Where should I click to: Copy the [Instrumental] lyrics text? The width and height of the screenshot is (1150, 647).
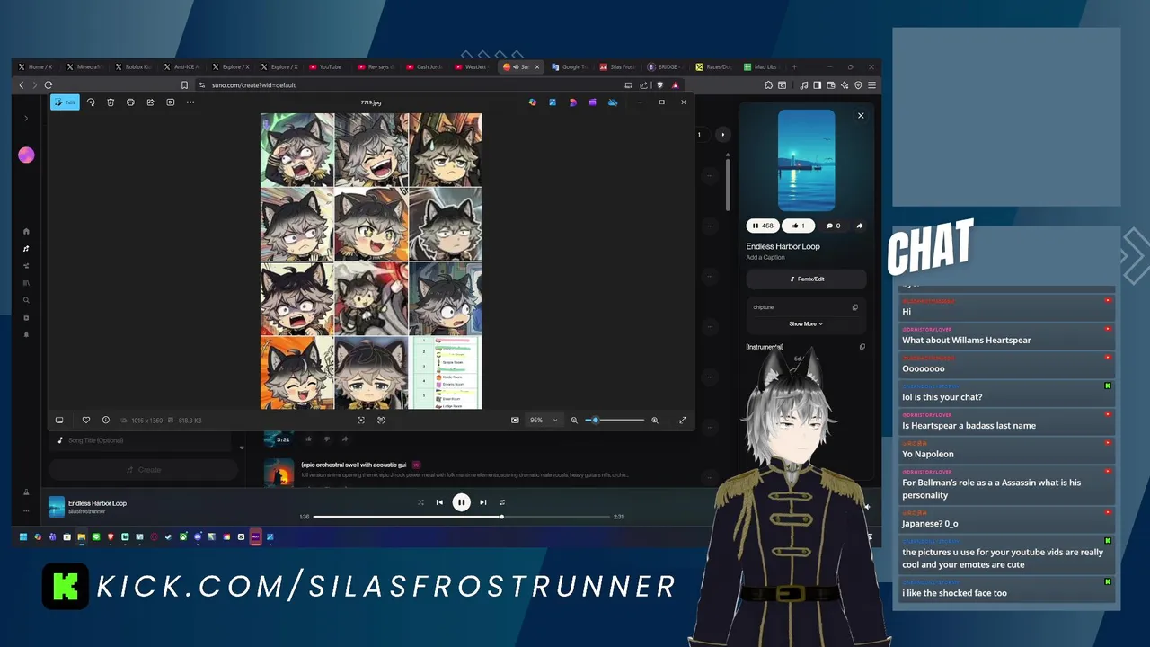point(862,347)
